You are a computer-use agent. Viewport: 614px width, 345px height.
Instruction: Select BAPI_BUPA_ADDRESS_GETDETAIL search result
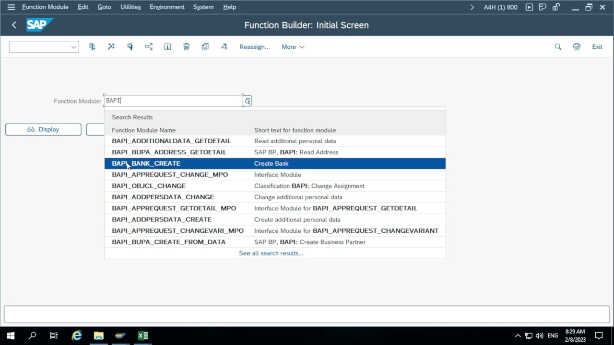[x=275, y=152]
